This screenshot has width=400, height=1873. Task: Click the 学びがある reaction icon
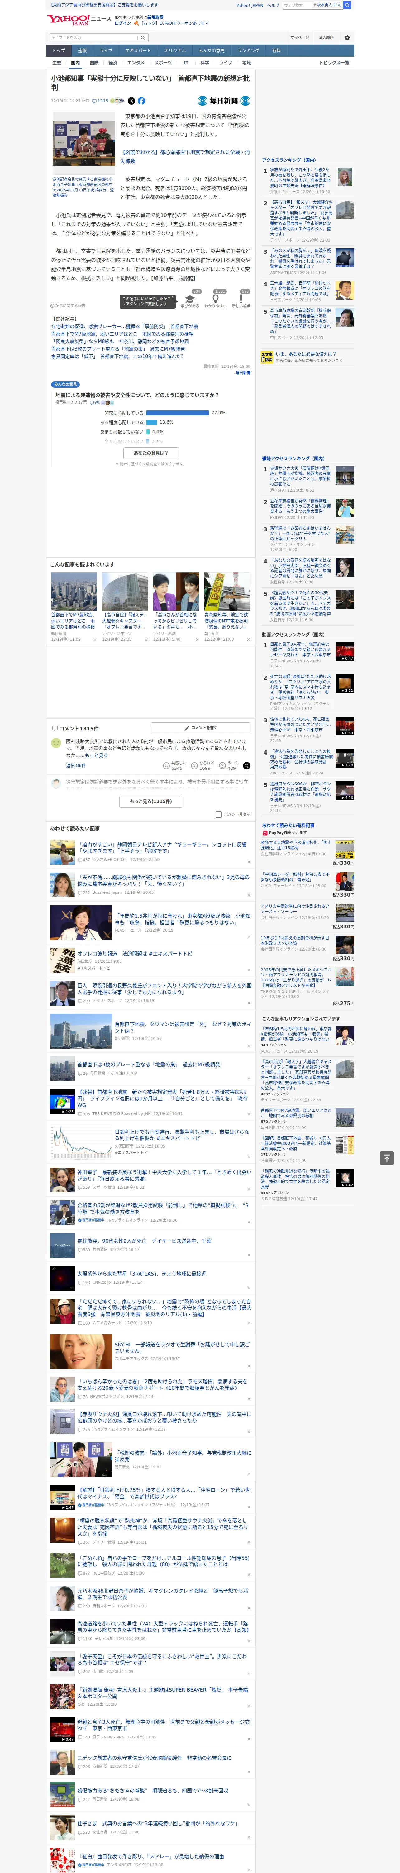click(190, 299)
